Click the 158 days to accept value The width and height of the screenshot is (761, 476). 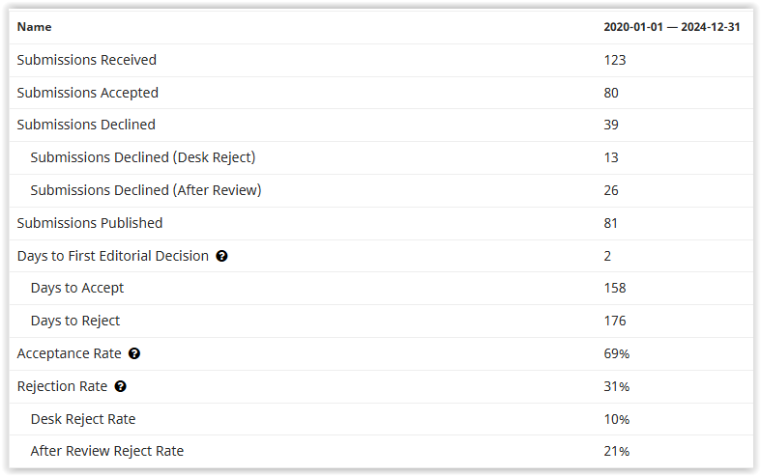coord(615,288)
